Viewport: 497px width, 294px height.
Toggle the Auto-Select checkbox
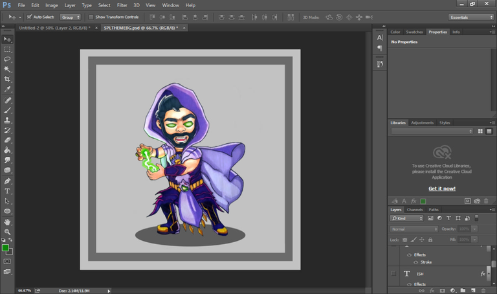[x=30, y=17]
